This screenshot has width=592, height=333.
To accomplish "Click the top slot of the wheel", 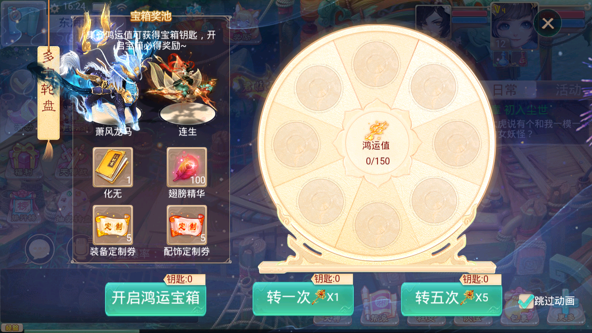I will pyautogui.click(x=376, y=64).
